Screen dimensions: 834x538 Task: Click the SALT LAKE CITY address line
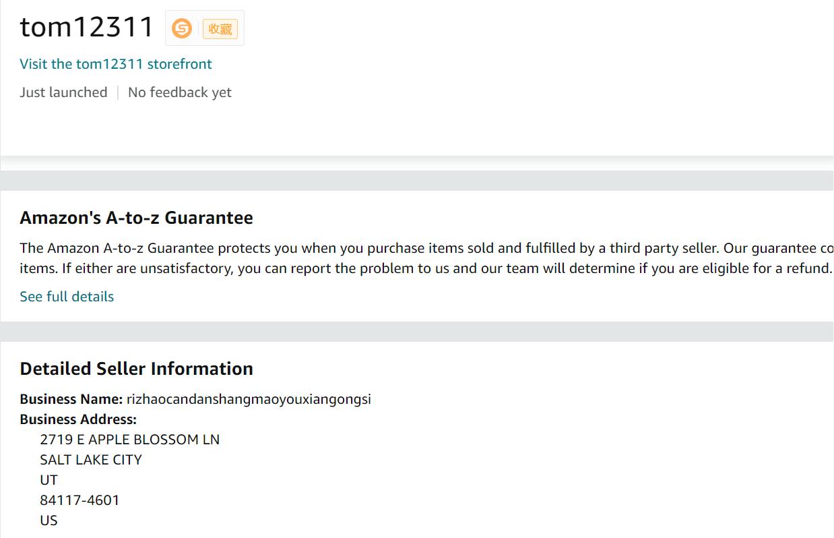[91, 460]
